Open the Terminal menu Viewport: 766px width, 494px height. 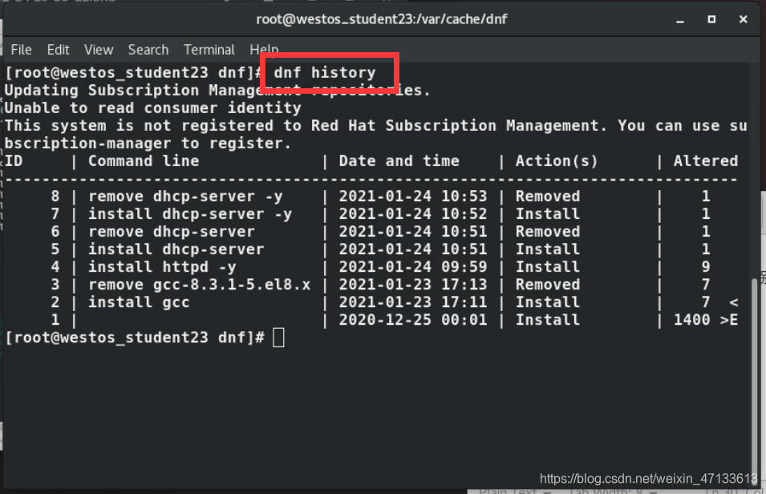click(209, 50)
